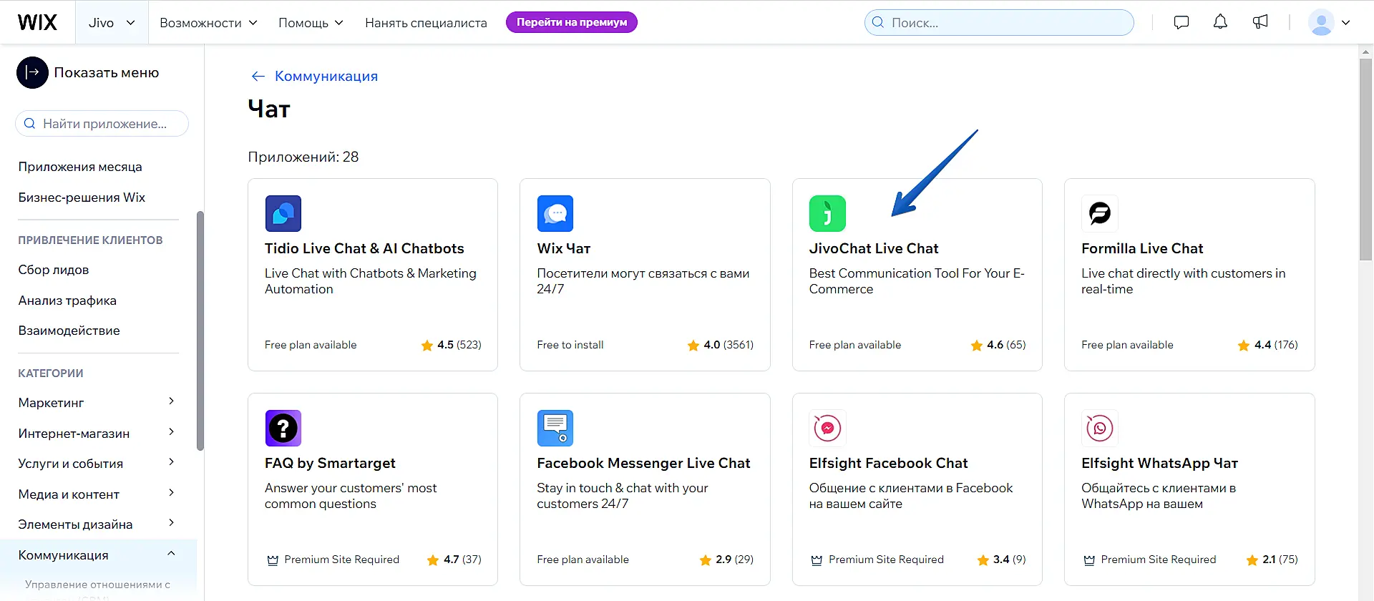
Task: Expand the Маркетинг category
Action: click(x=96, y=403)
